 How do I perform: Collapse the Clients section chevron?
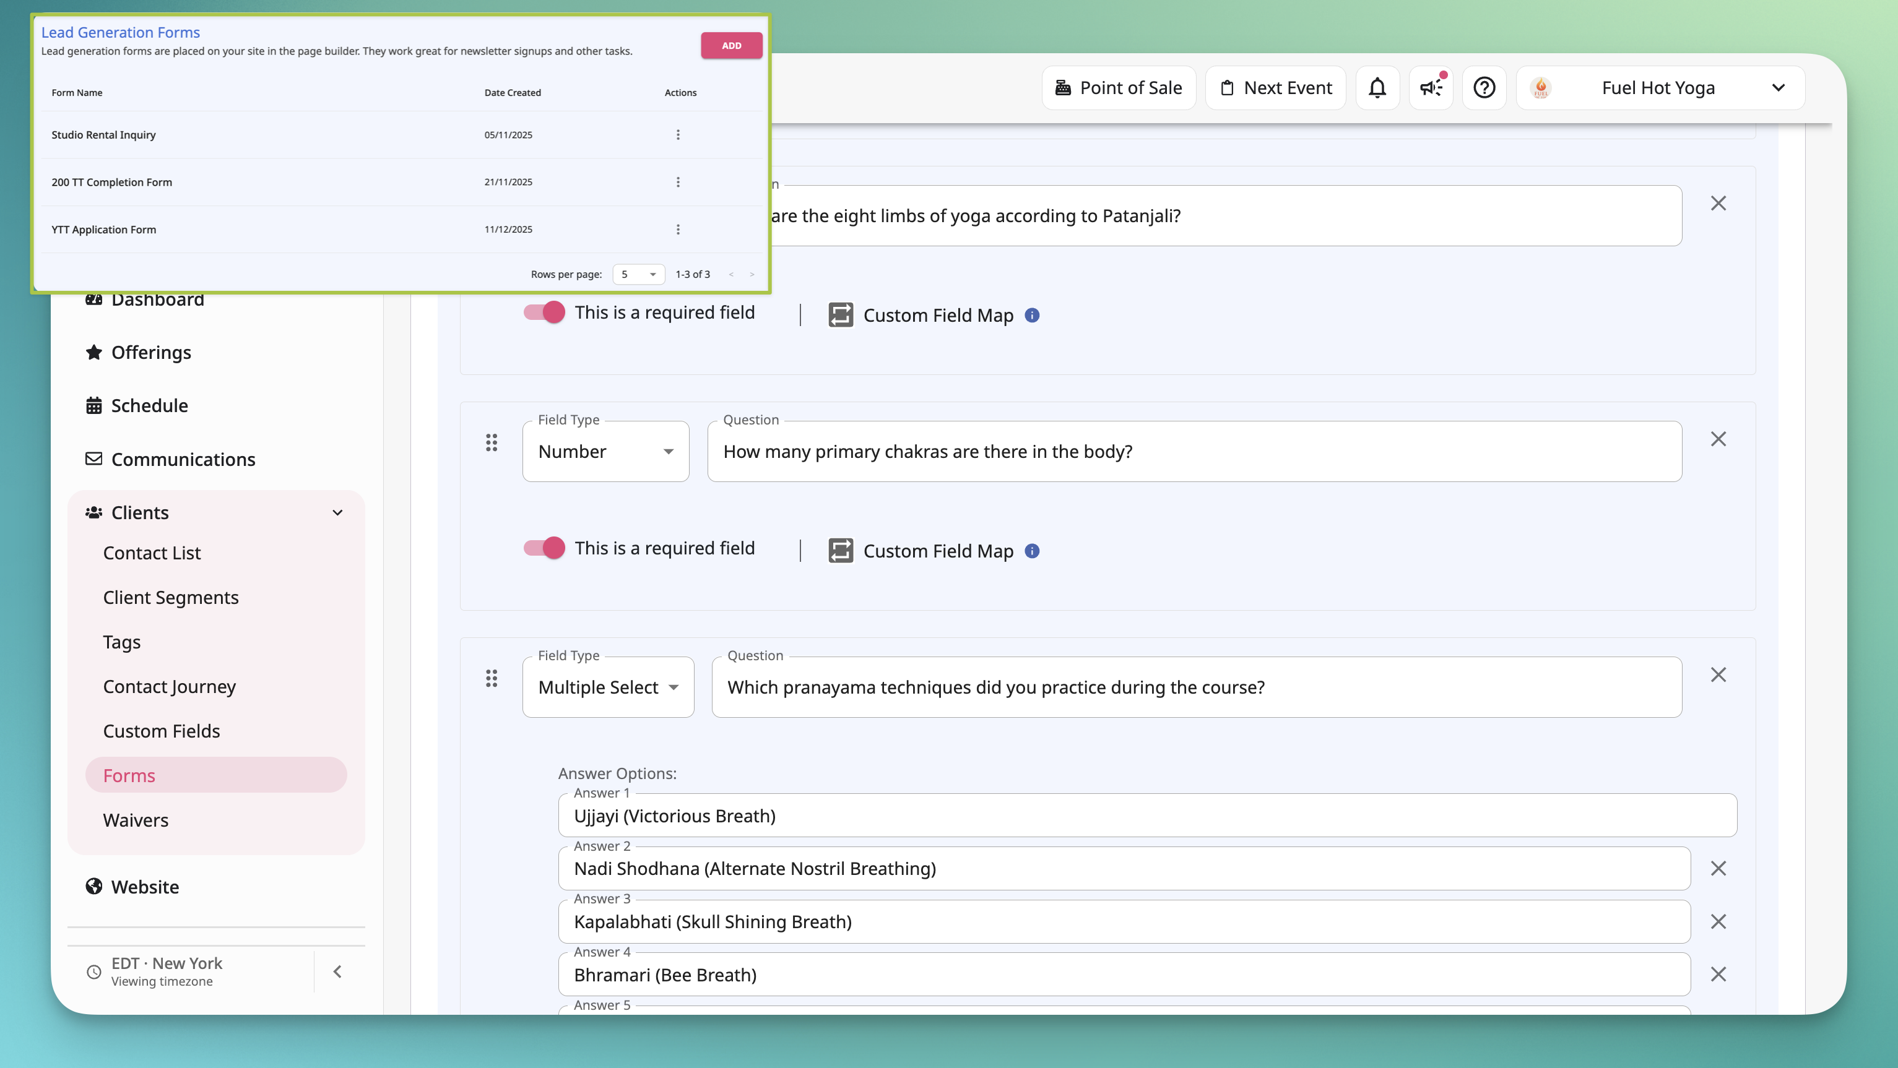(x=337, y=512)
